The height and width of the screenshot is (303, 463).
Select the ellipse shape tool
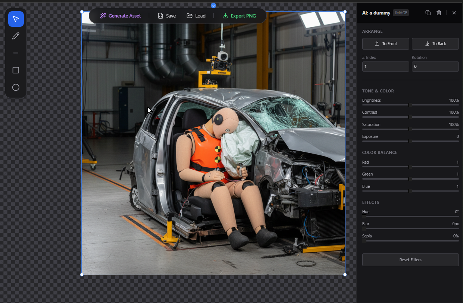(16, 88)
